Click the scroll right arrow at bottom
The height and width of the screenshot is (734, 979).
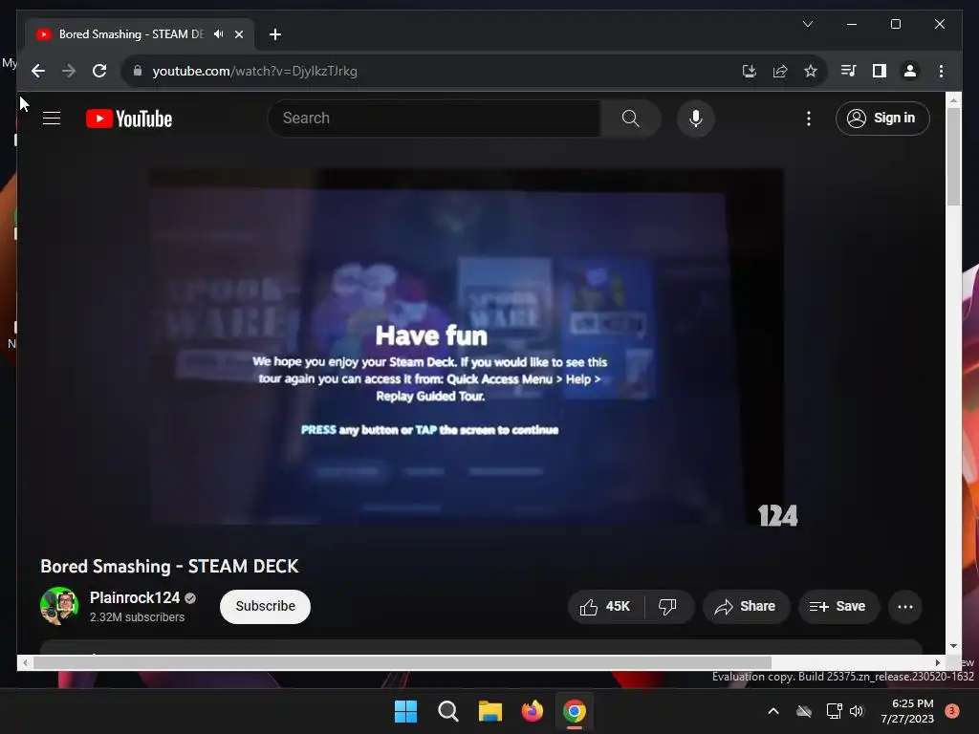point(937,663)
